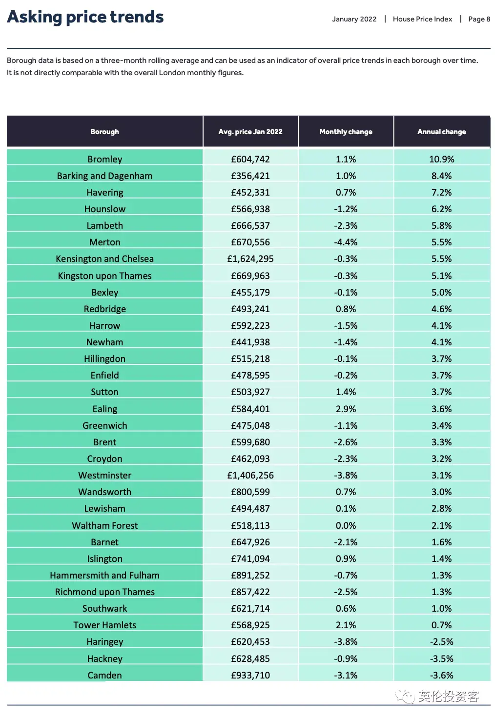Click the House Price Index header text

click(x=423, y=19)
